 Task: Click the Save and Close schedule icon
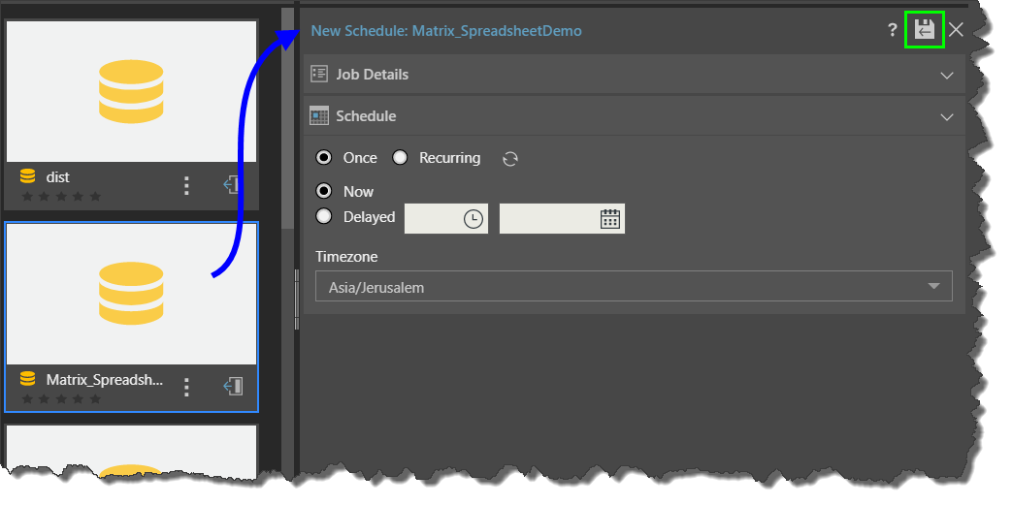click(924, 30)
